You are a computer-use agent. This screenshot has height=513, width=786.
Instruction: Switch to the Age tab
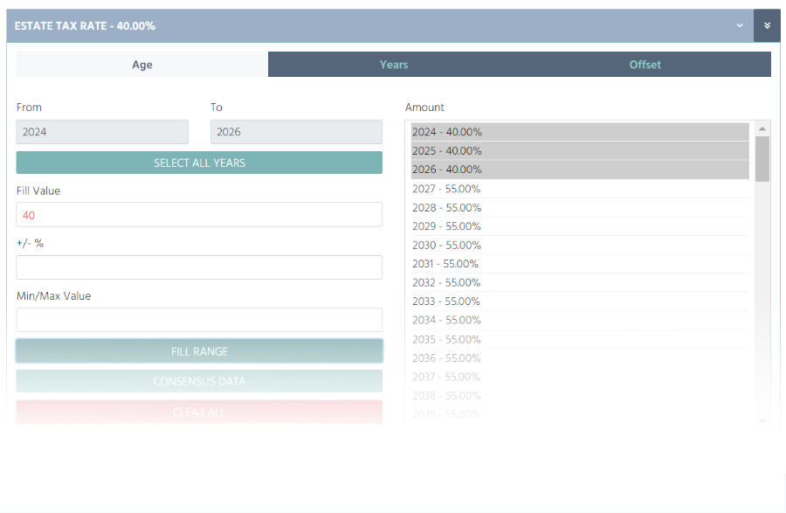coord(141,64)
